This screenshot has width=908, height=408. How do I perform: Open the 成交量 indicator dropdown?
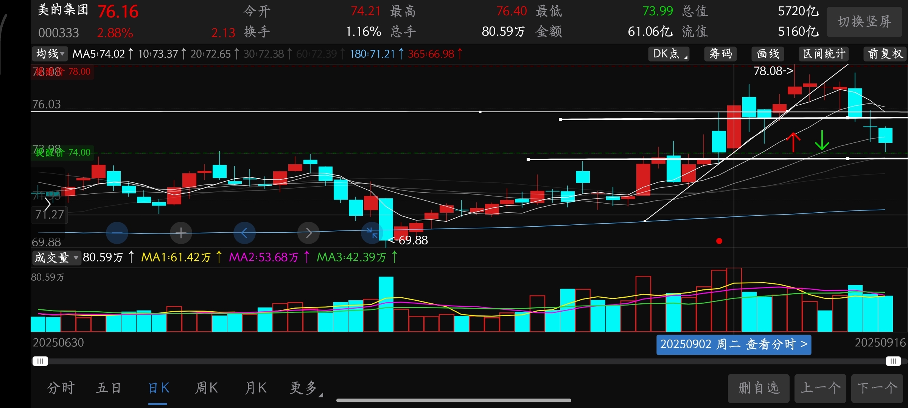[x=56, y=258]
